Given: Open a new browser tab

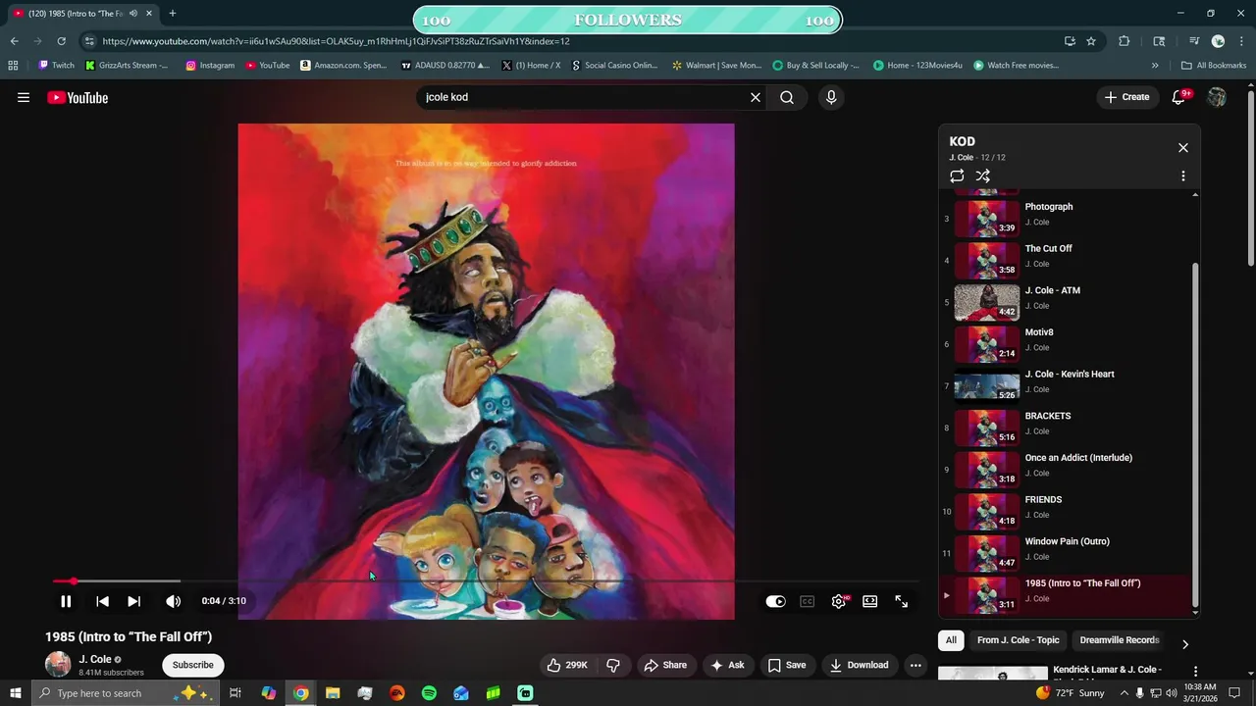Looking at the screenshot, I should tap(172, 14).
